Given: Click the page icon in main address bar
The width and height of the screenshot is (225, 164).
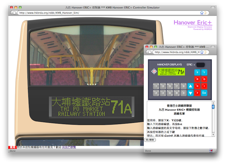Looking at the screenshot, I should [14, 13].
